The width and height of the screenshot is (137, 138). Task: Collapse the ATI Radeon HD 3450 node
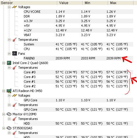(x=4, y=91)
